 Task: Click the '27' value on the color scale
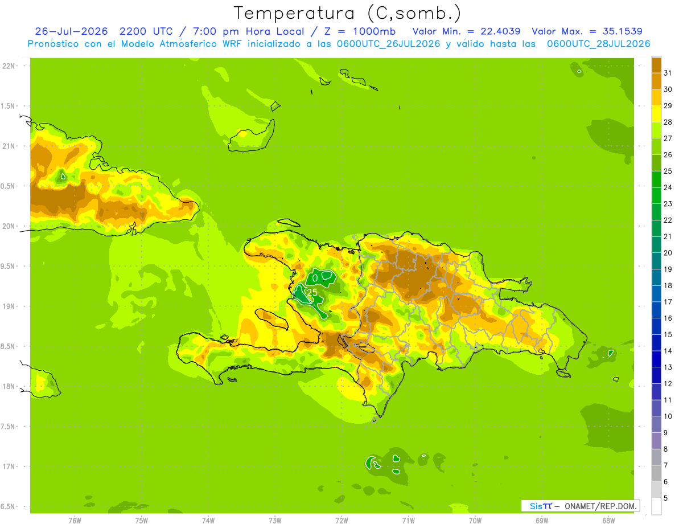(x=668, y=138)
